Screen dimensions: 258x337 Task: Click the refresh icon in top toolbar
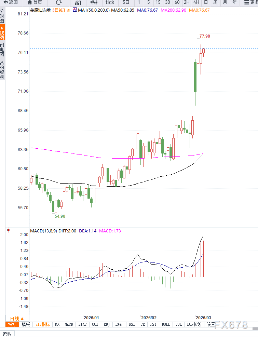click(x=59, y=2)
